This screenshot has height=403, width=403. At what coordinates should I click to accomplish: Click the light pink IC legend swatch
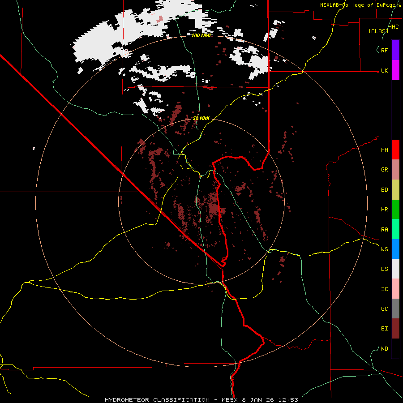pos(395,289)
